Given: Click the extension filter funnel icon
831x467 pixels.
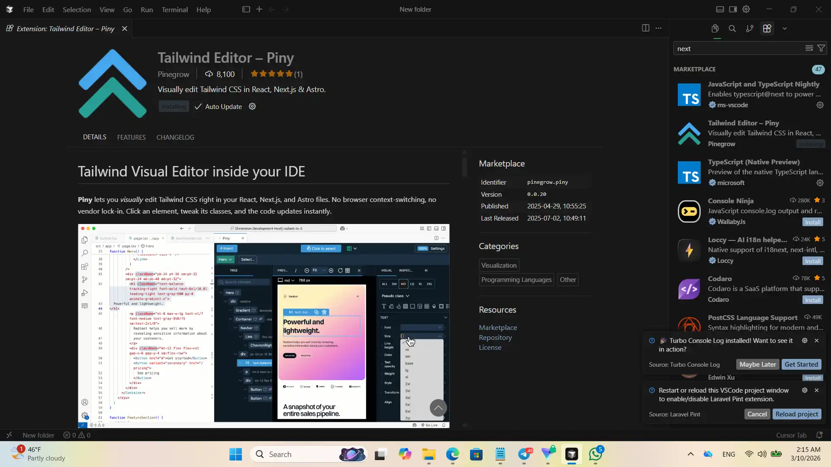Looking at the screenshot, I should coord(821,48).
